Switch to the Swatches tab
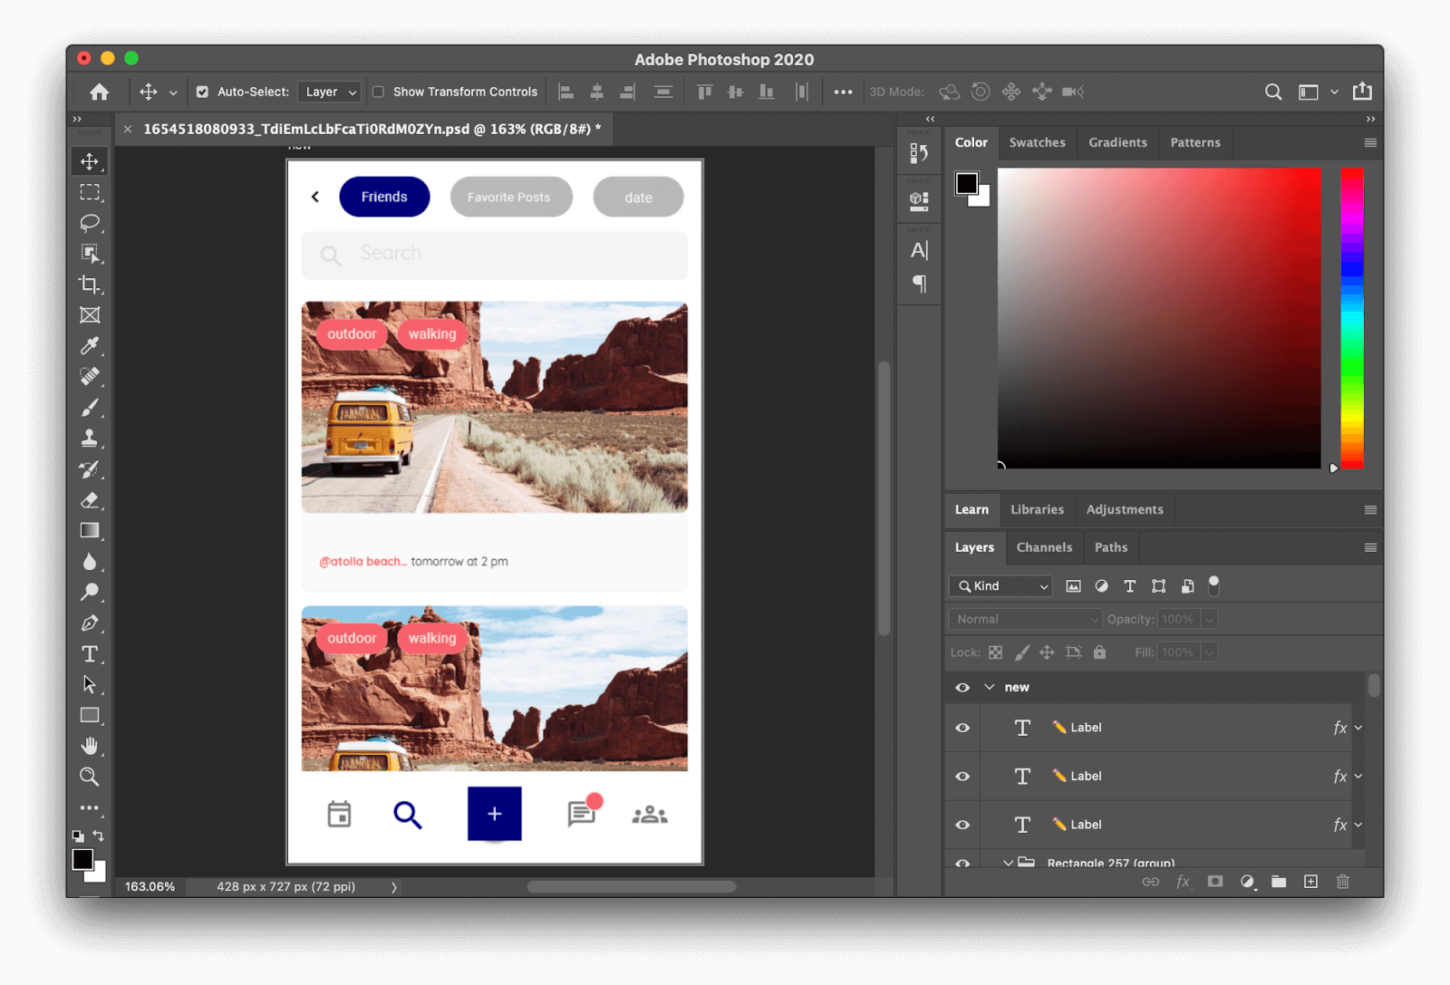 [x=1037, y=142]
